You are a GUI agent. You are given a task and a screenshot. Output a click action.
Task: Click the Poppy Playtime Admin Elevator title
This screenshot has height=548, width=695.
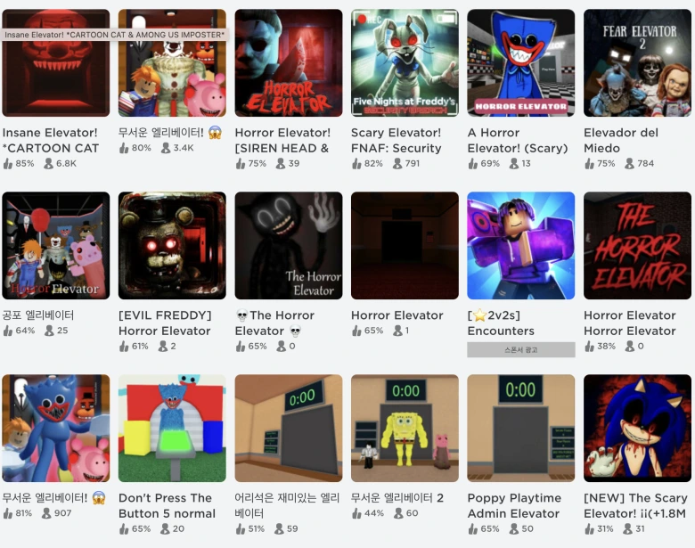pyautogui.click(x=514, y=506)
